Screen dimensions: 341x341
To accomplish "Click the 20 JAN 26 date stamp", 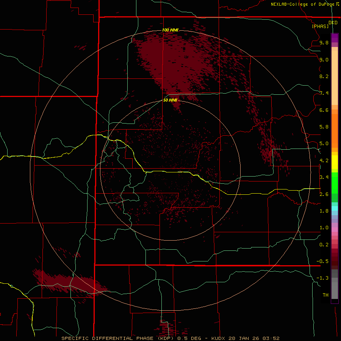I will point(244,338).
